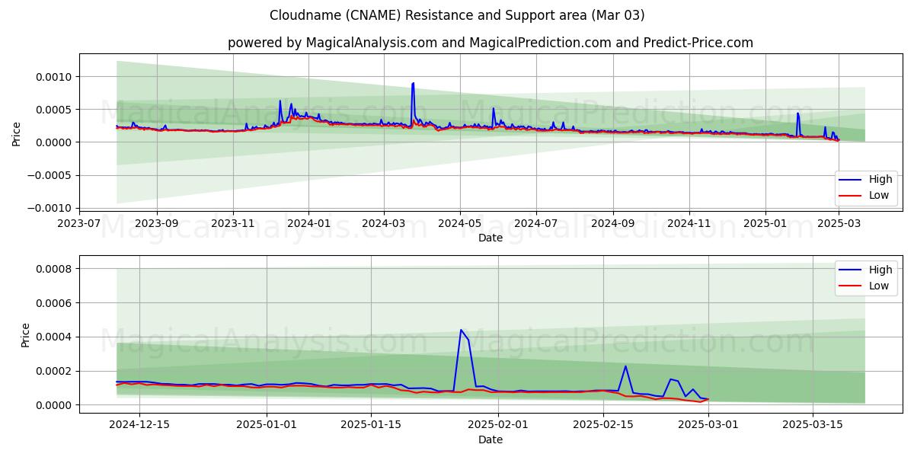
Task: Click the '0.0005' upper chart price tick
Action: (x=56, y=110)
